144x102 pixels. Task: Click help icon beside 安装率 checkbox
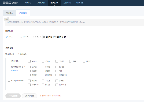point(38,85)
